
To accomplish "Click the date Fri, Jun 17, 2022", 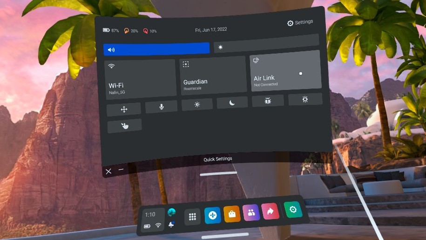I will [x=211, y=30].
